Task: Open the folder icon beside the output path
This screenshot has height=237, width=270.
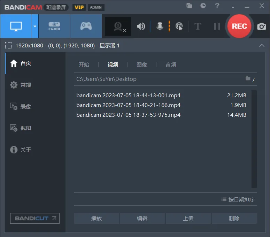Action: pyautogui.click(x=248, y=78)
